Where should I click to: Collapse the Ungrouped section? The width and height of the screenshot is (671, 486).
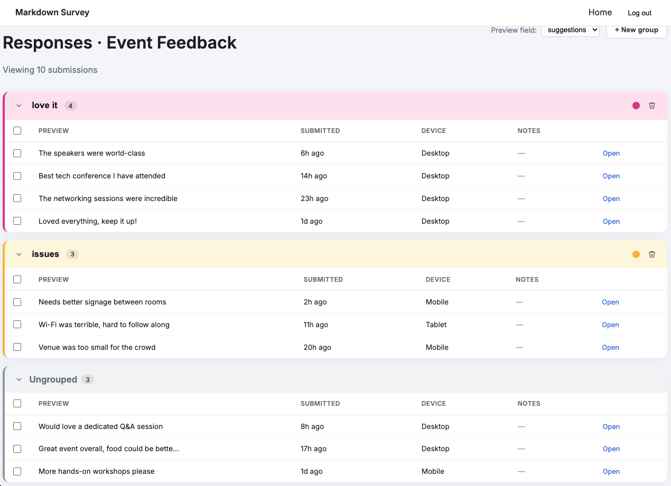(x=18, y=379)
